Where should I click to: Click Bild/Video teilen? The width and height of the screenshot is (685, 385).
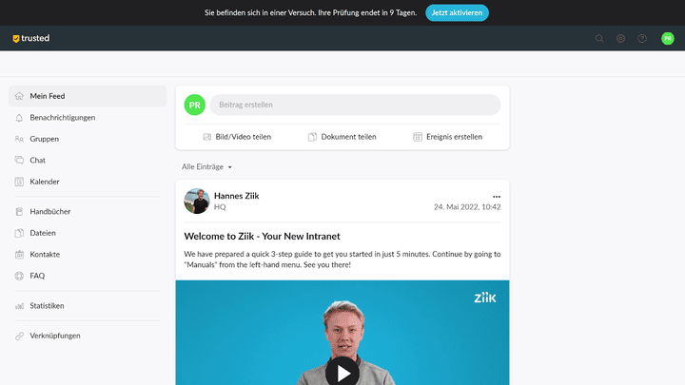(237, 137)
